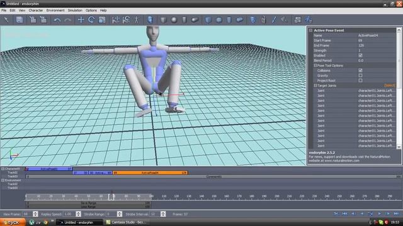Create a gray sphere object
This screenshot has width=403, height=226.
pyautogui.click(x=174, y=19)
